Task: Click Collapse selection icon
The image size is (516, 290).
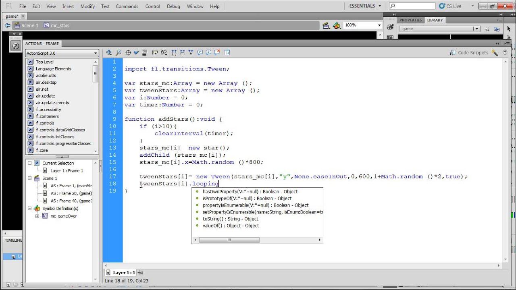Action: click(x=182, y=52)
